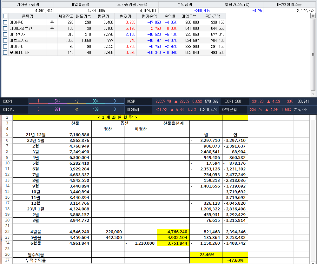
Task: Click the grid settings icon above scrollbar
Action: [314, 16]
